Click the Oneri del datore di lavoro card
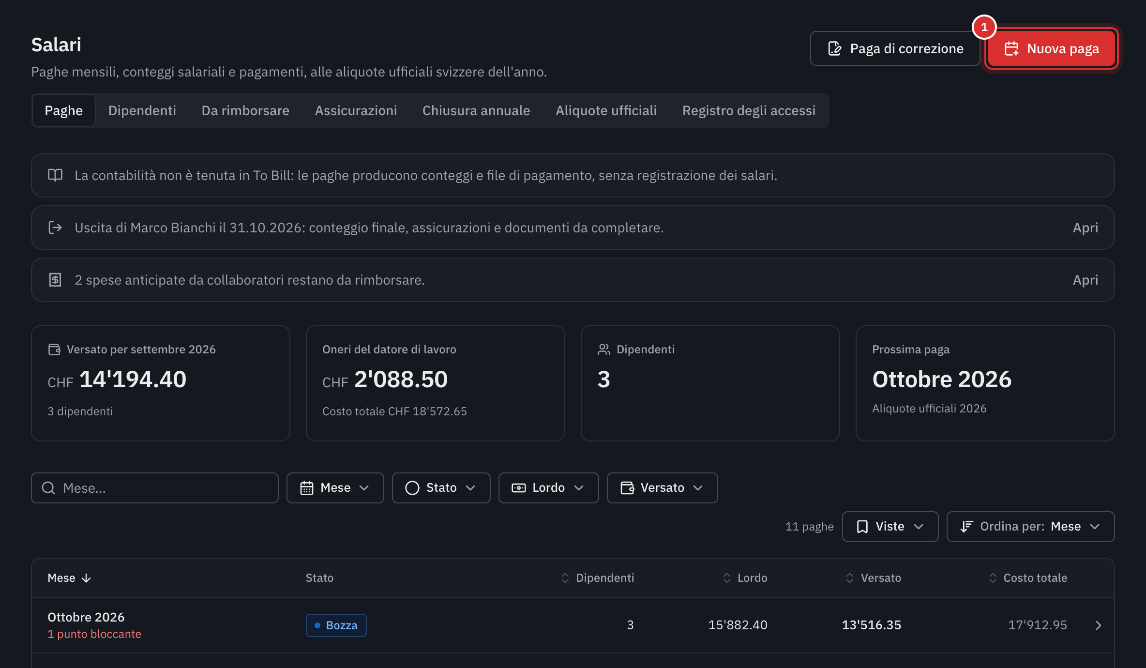The image size is (1146, 668). [x=435, y=383]
